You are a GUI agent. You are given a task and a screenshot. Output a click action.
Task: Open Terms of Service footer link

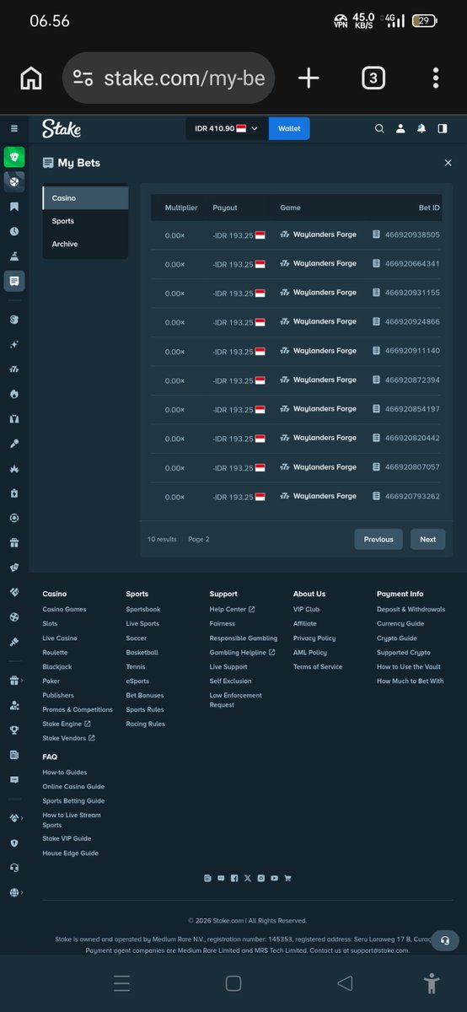click(318, 666)
